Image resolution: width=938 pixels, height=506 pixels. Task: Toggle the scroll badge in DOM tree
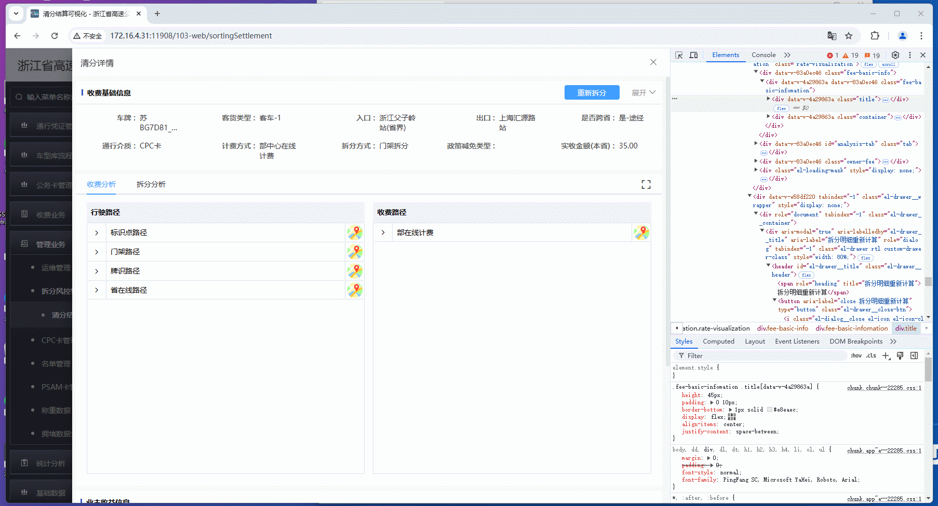coord(889,65)
